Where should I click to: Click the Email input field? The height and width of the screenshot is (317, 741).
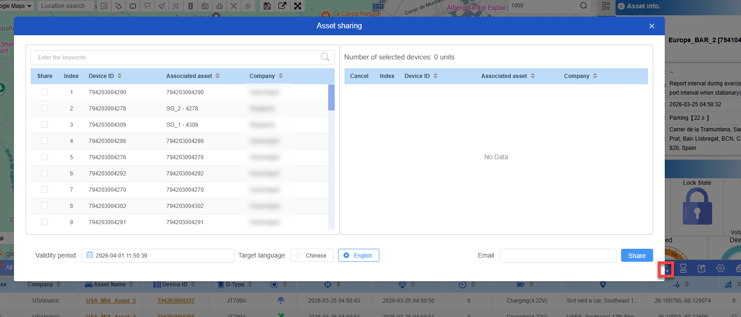coord(557,255)
